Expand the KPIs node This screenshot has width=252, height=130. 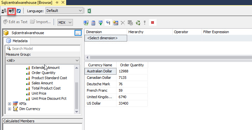click(x=9, y=104)
